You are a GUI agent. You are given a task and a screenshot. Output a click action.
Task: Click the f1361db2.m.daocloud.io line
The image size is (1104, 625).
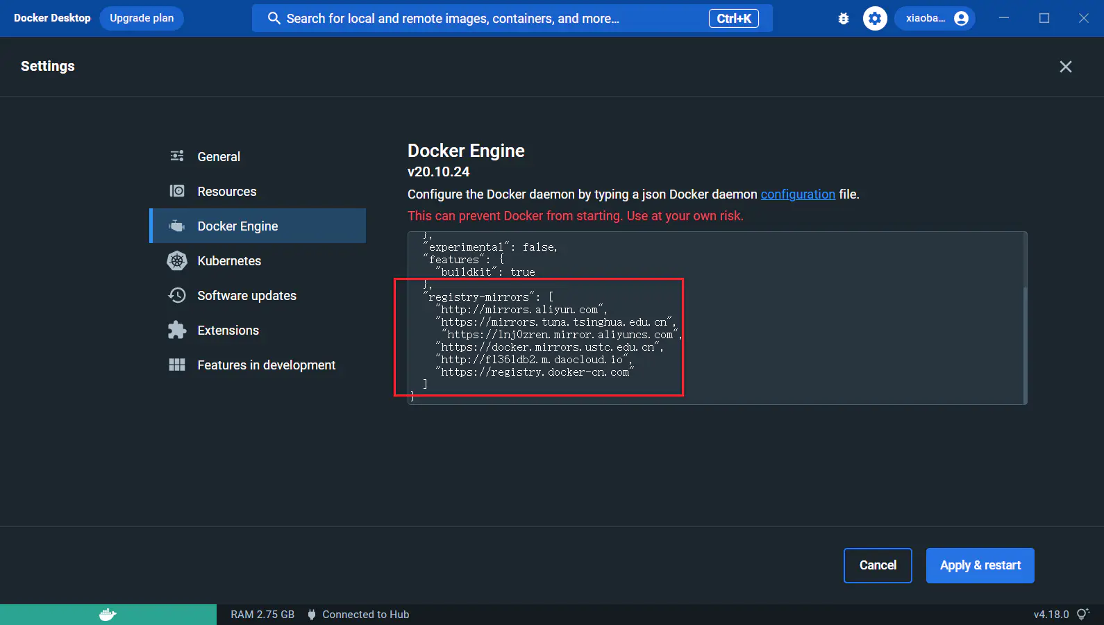[533, 359]
